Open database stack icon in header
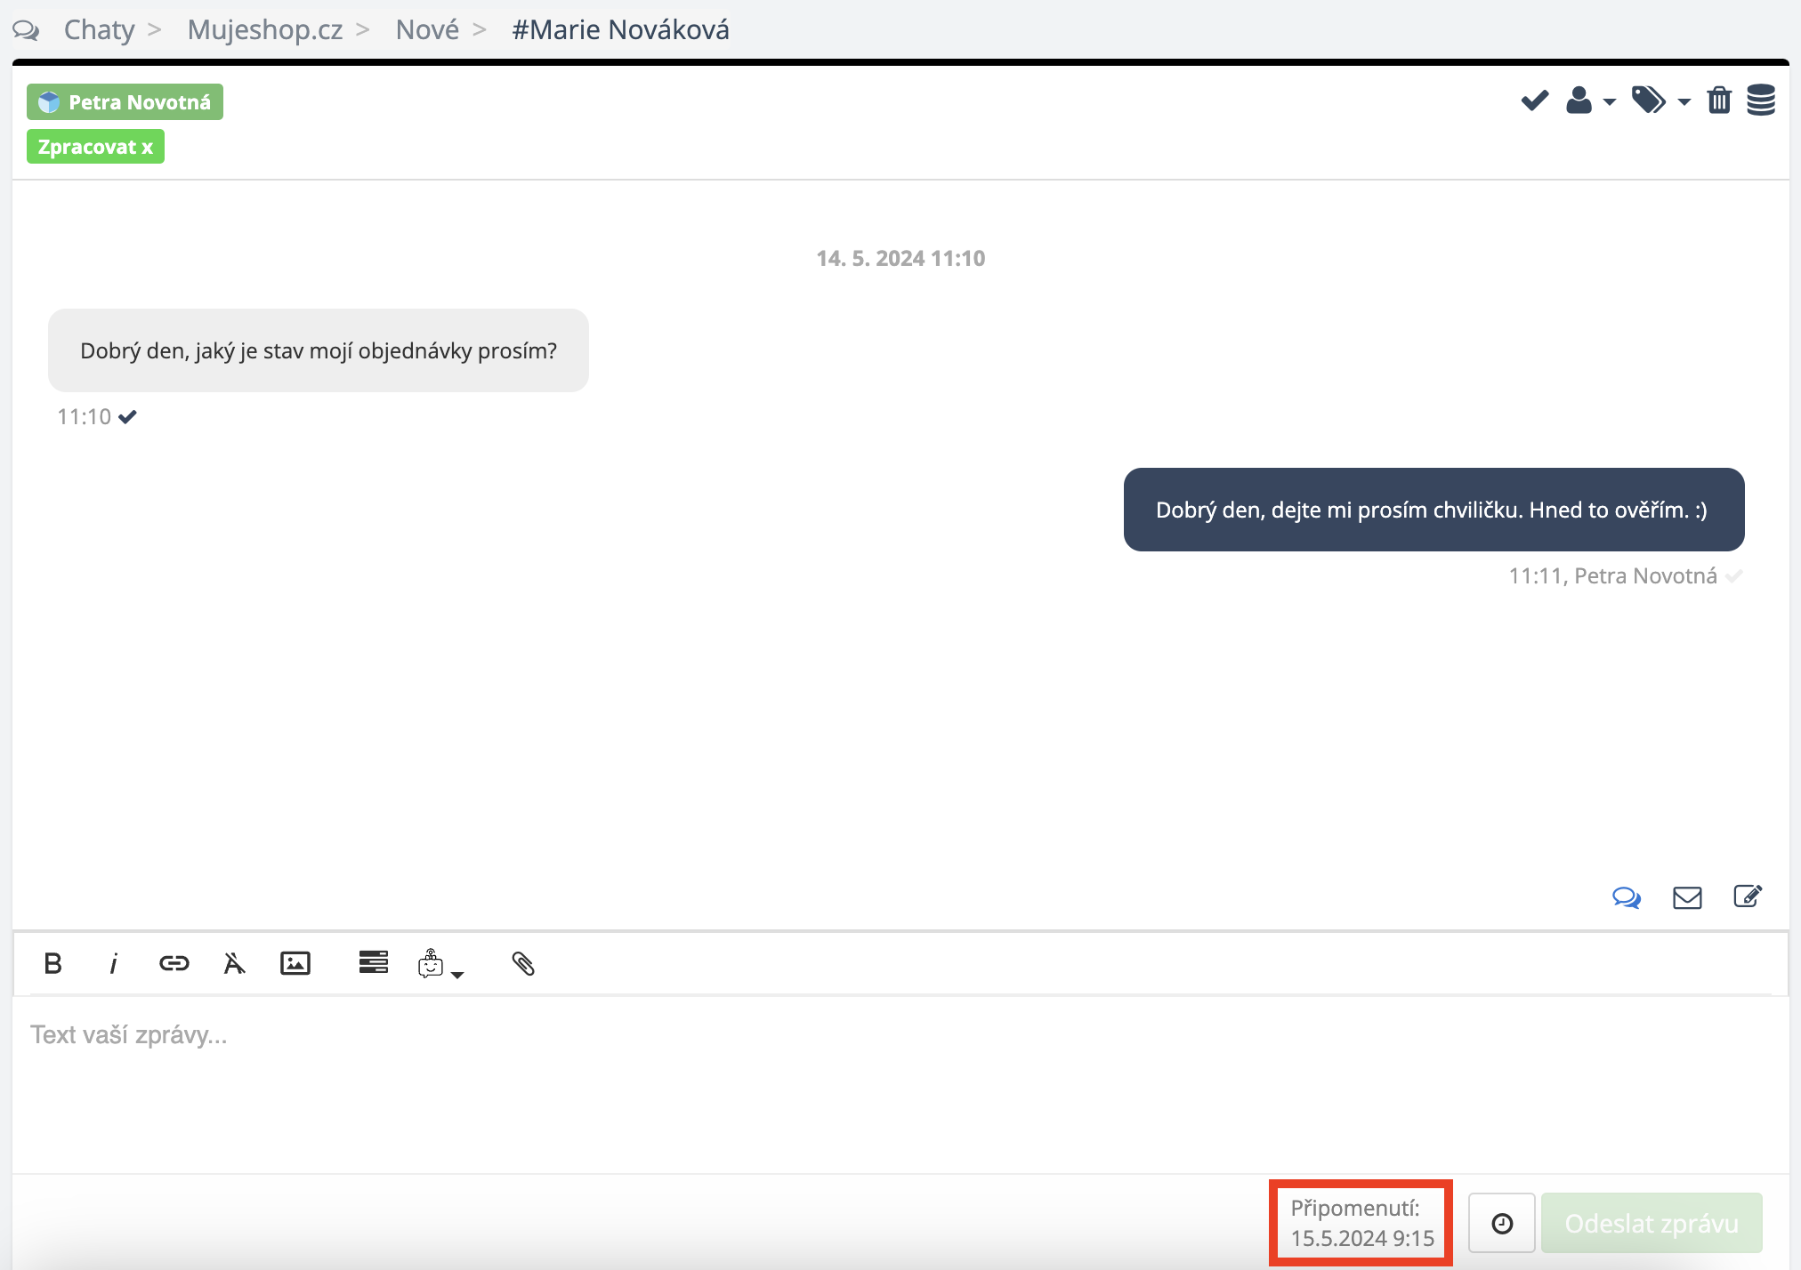 tap(1761, 100)
